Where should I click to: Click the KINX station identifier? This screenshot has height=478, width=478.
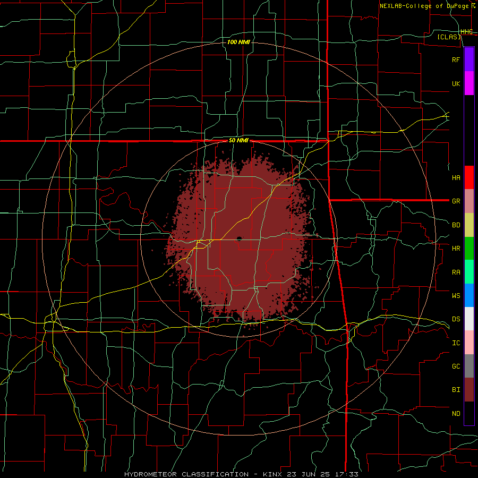point(272,474)
